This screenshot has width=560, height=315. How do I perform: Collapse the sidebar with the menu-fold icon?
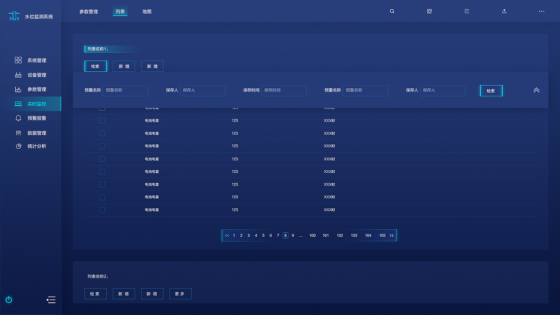[x=51, y=300]
